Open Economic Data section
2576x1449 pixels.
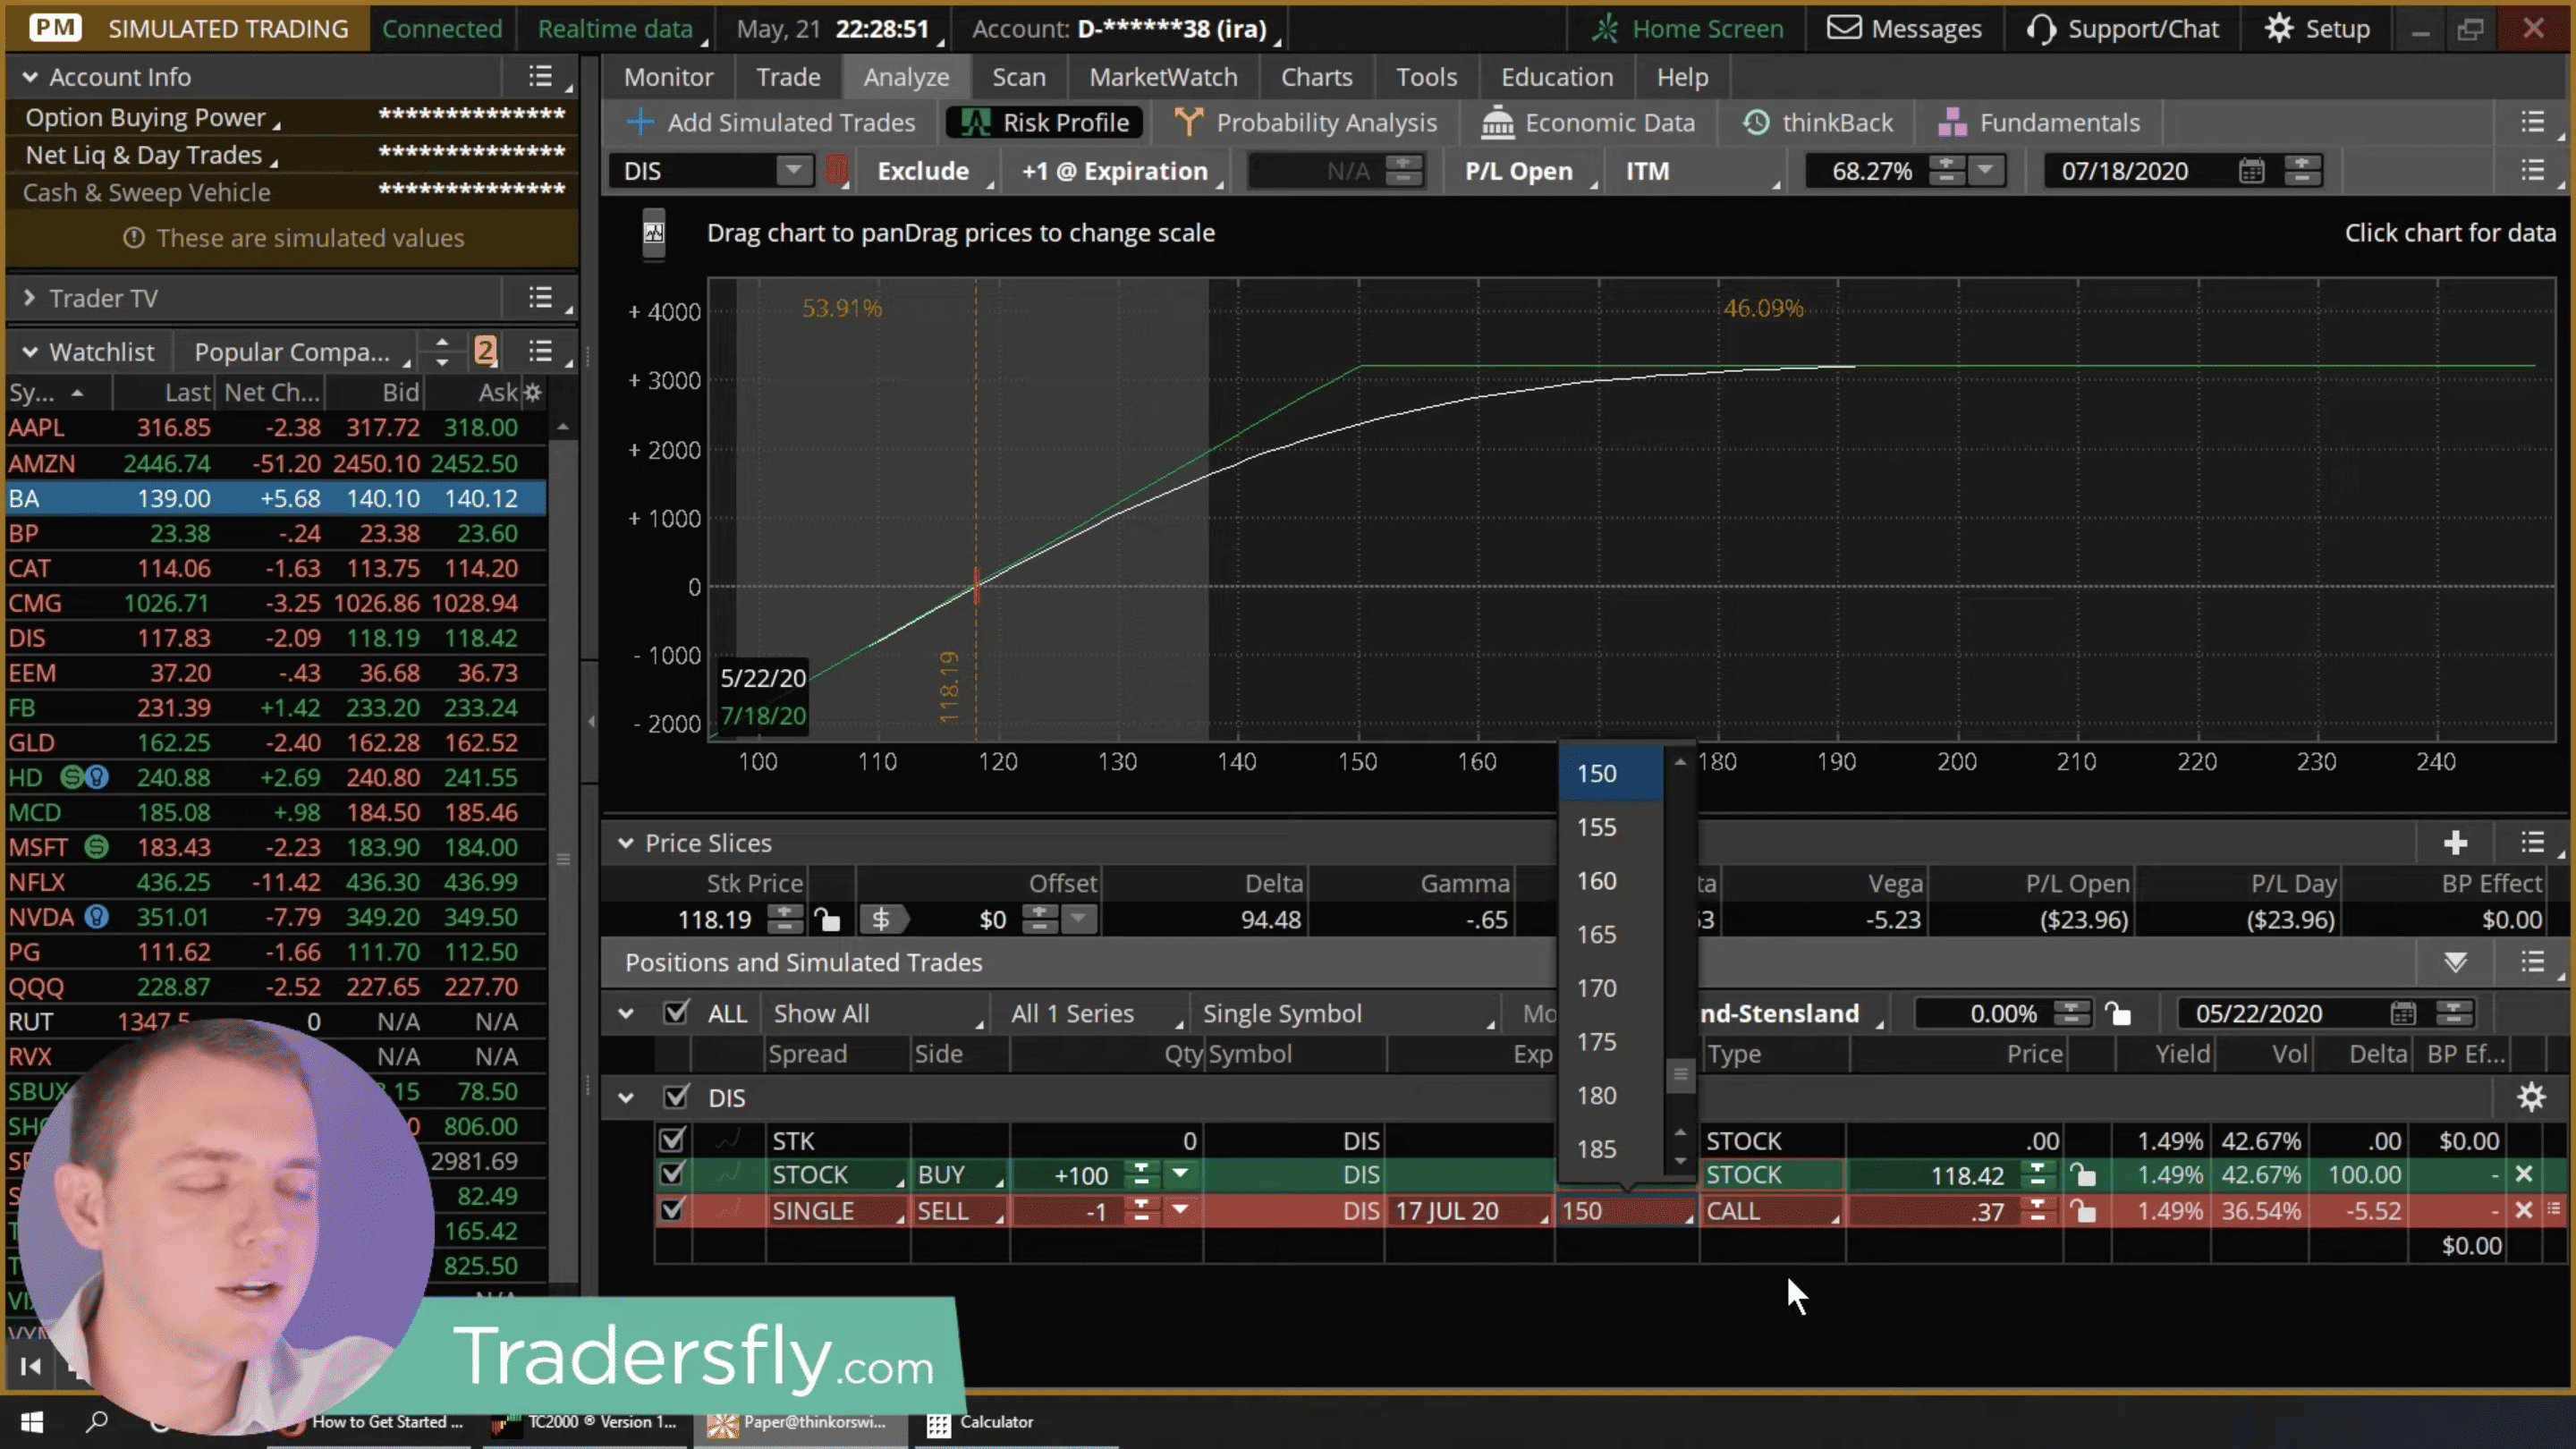(x=1588, y=123)
